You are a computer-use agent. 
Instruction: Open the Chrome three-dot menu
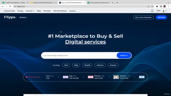168,6
